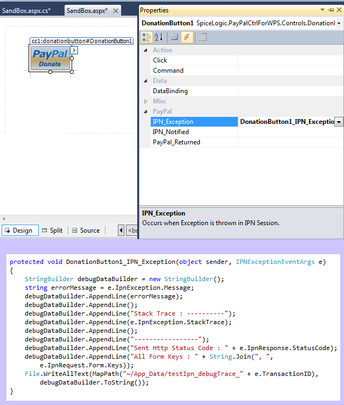
Task: Switch to the SandBox.aspx.cs tab
Action: point(26,11)
